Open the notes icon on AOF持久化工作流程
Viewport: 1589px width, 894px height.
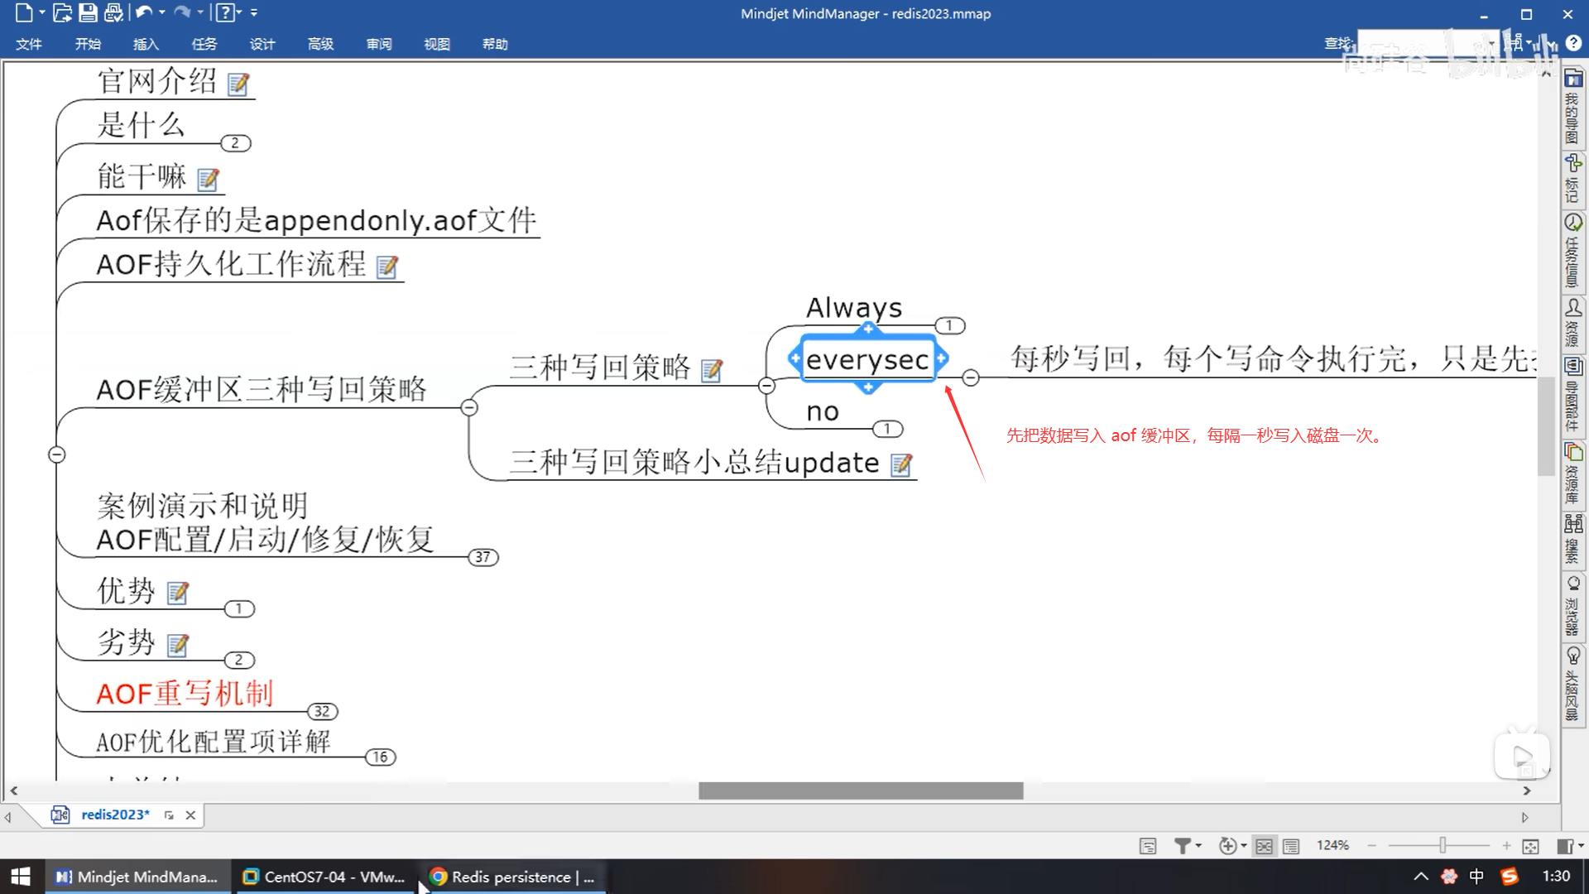click(386, 267)
